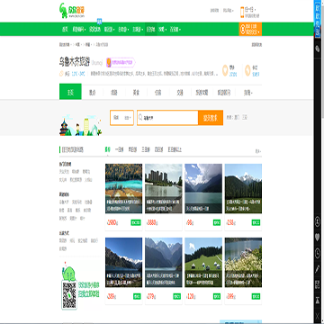Open the user profile icon in right sidebar
Viewport: 324px width, 324px height.
318,222
